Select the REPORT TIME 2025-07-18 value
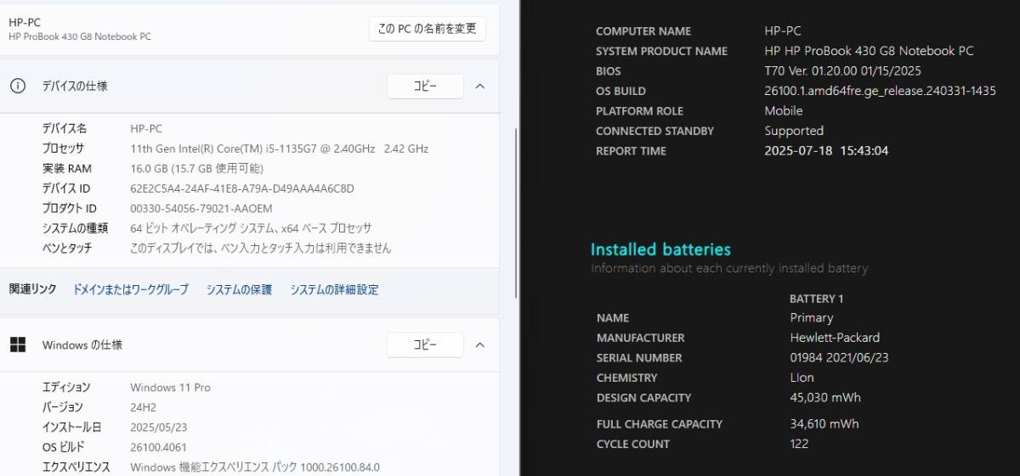Image resolution: width=1020 pixels, height=476 pixels. point(826,151)
